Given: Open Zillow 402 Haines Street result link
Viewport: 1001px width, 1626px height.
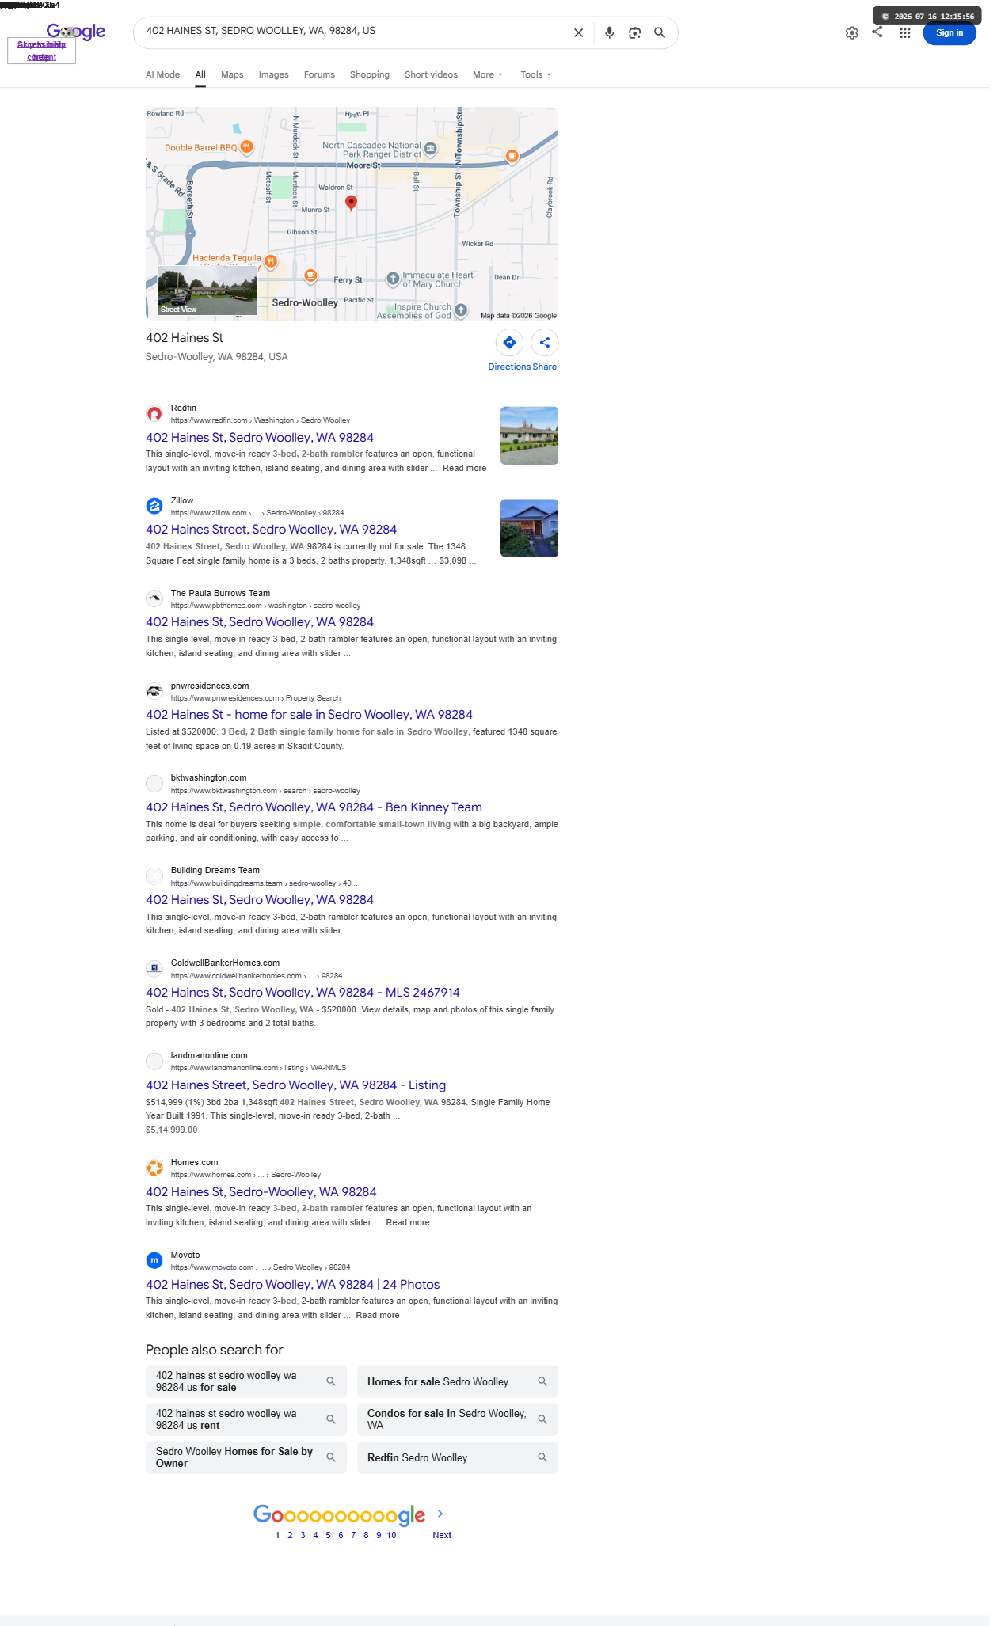Looking at the screenshot, I should [x=272, y=530].
